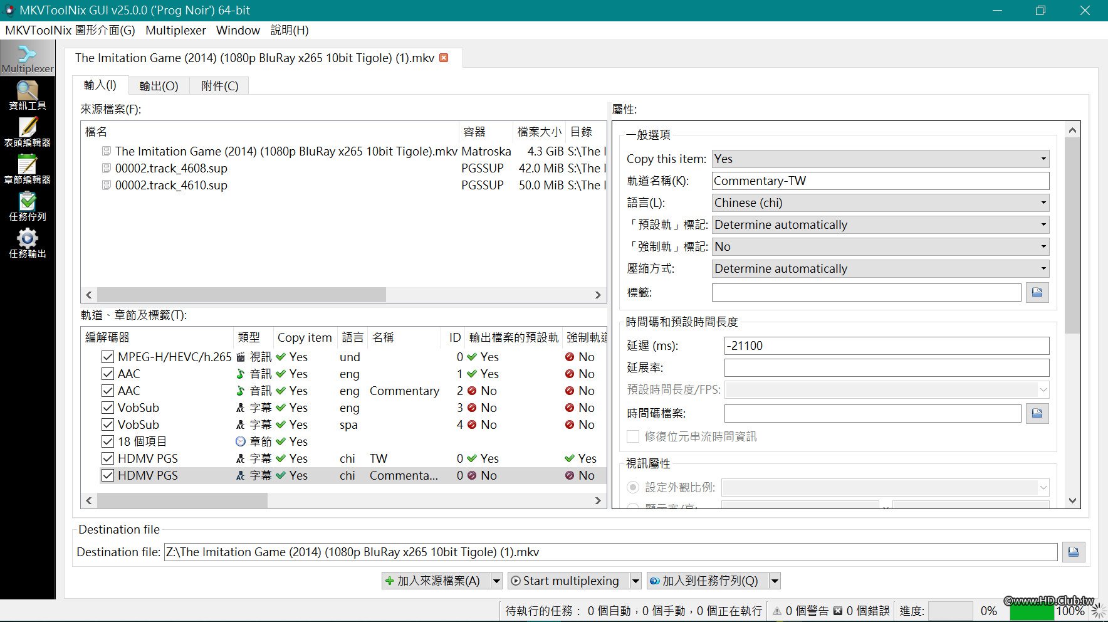Screen dimensions: 1108x622
Task: Open the 強制軌 標記 dropdown
Action: (881, 246)
